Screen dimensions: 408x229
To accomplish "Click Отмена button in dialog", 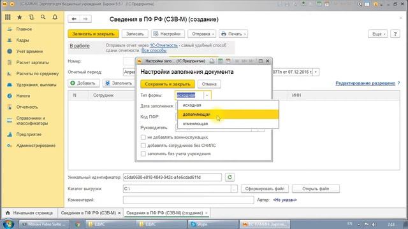I will 209,84.
